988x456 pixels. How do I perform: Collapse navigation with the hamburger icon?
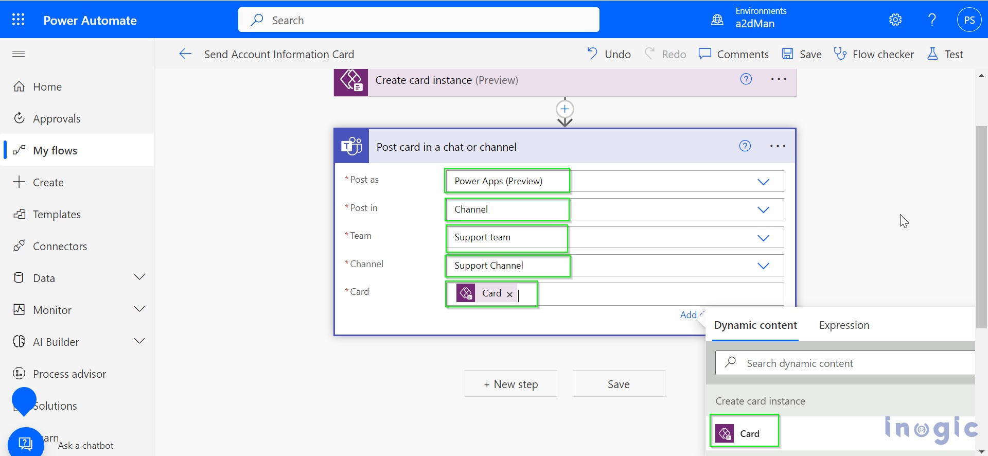click(19, 54)
